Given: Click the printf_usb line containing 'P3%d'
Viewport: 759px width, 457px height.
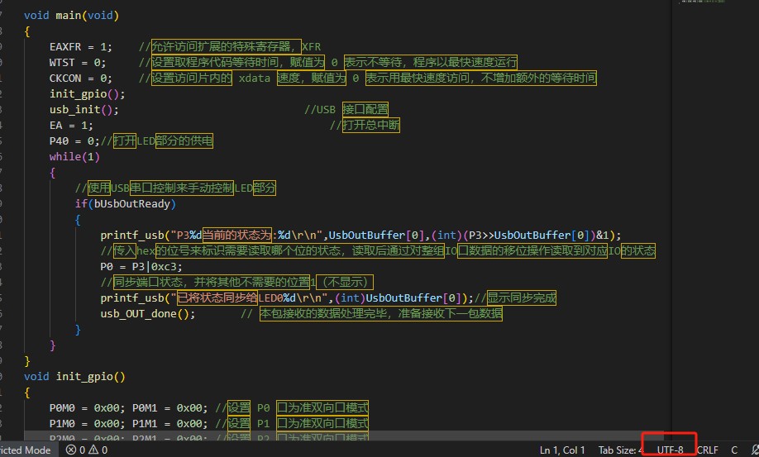Looking at the screenshot, I should (x=360, y=235).
